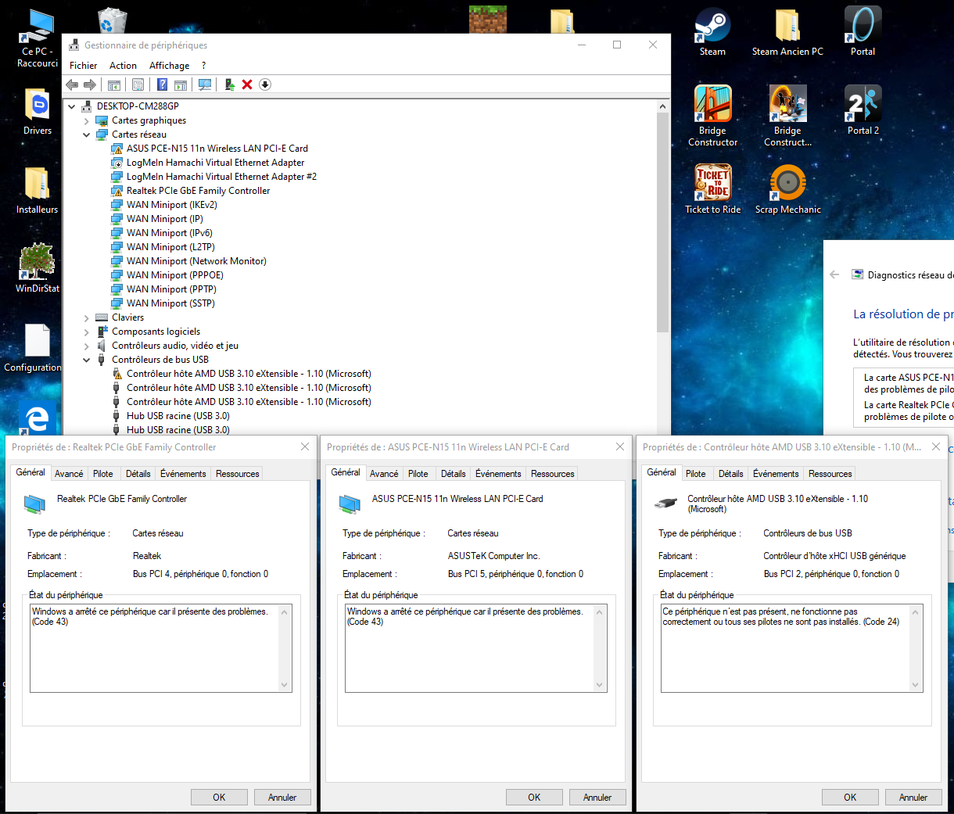Open the Affichage menu
Image resolution: width=954 pixels, height=814 pixels.
click(169, 66)
